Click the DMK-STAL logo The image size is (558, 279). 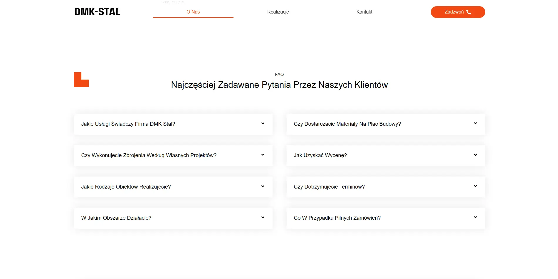(x=97, y=12)
